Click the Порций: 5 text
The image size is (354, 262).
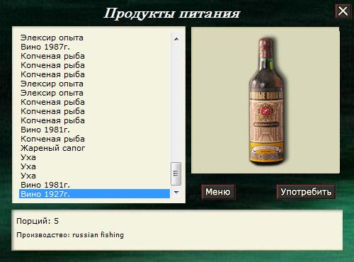click(x=38, y=221)
